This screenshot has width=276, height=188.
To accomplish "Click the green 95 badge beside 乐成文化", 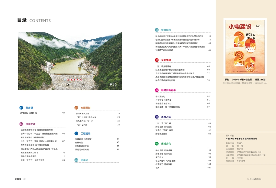I will point(157,143).
